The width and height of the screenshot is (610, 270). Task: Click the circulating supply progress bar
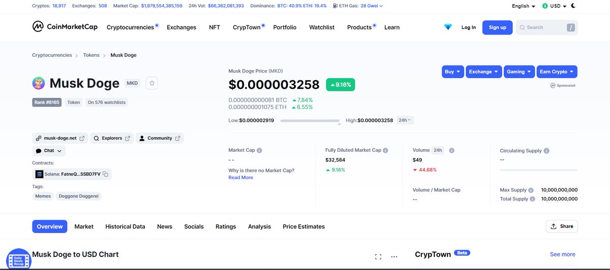[x=539, y=170]
